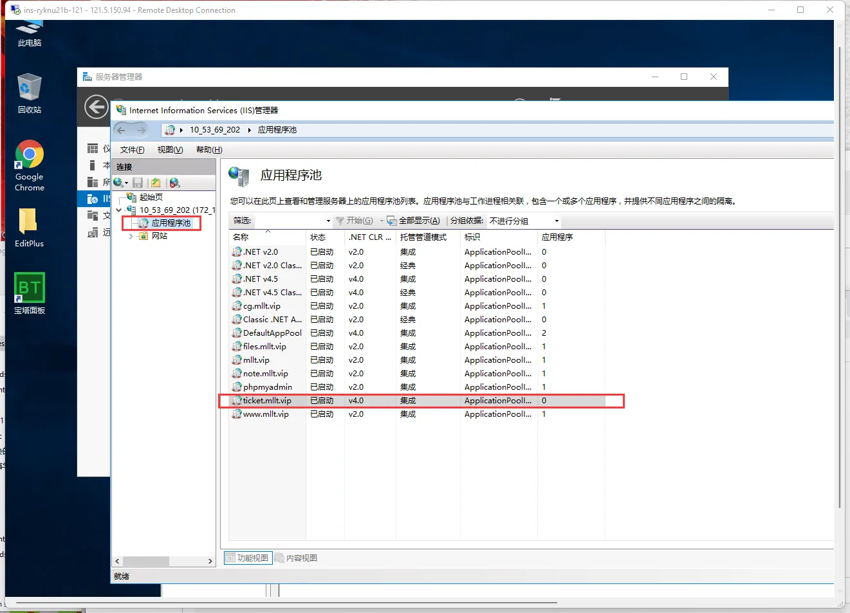
Task: Click the up one level folder icon in the 连接 toolbar
Action: [x=156, y=183]
